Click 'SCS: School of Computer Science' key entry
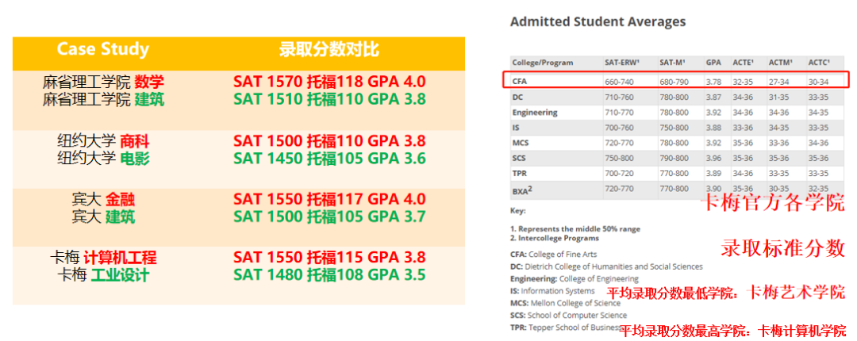The height and width of the screenshot is (341, 857). pos(568,316)
